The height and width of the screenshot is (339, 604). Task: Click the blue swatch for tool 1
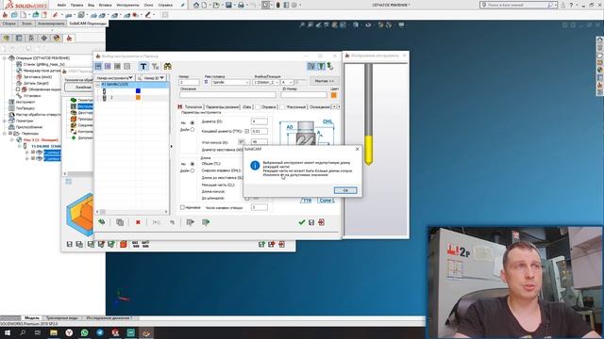(x=138, y=90)
